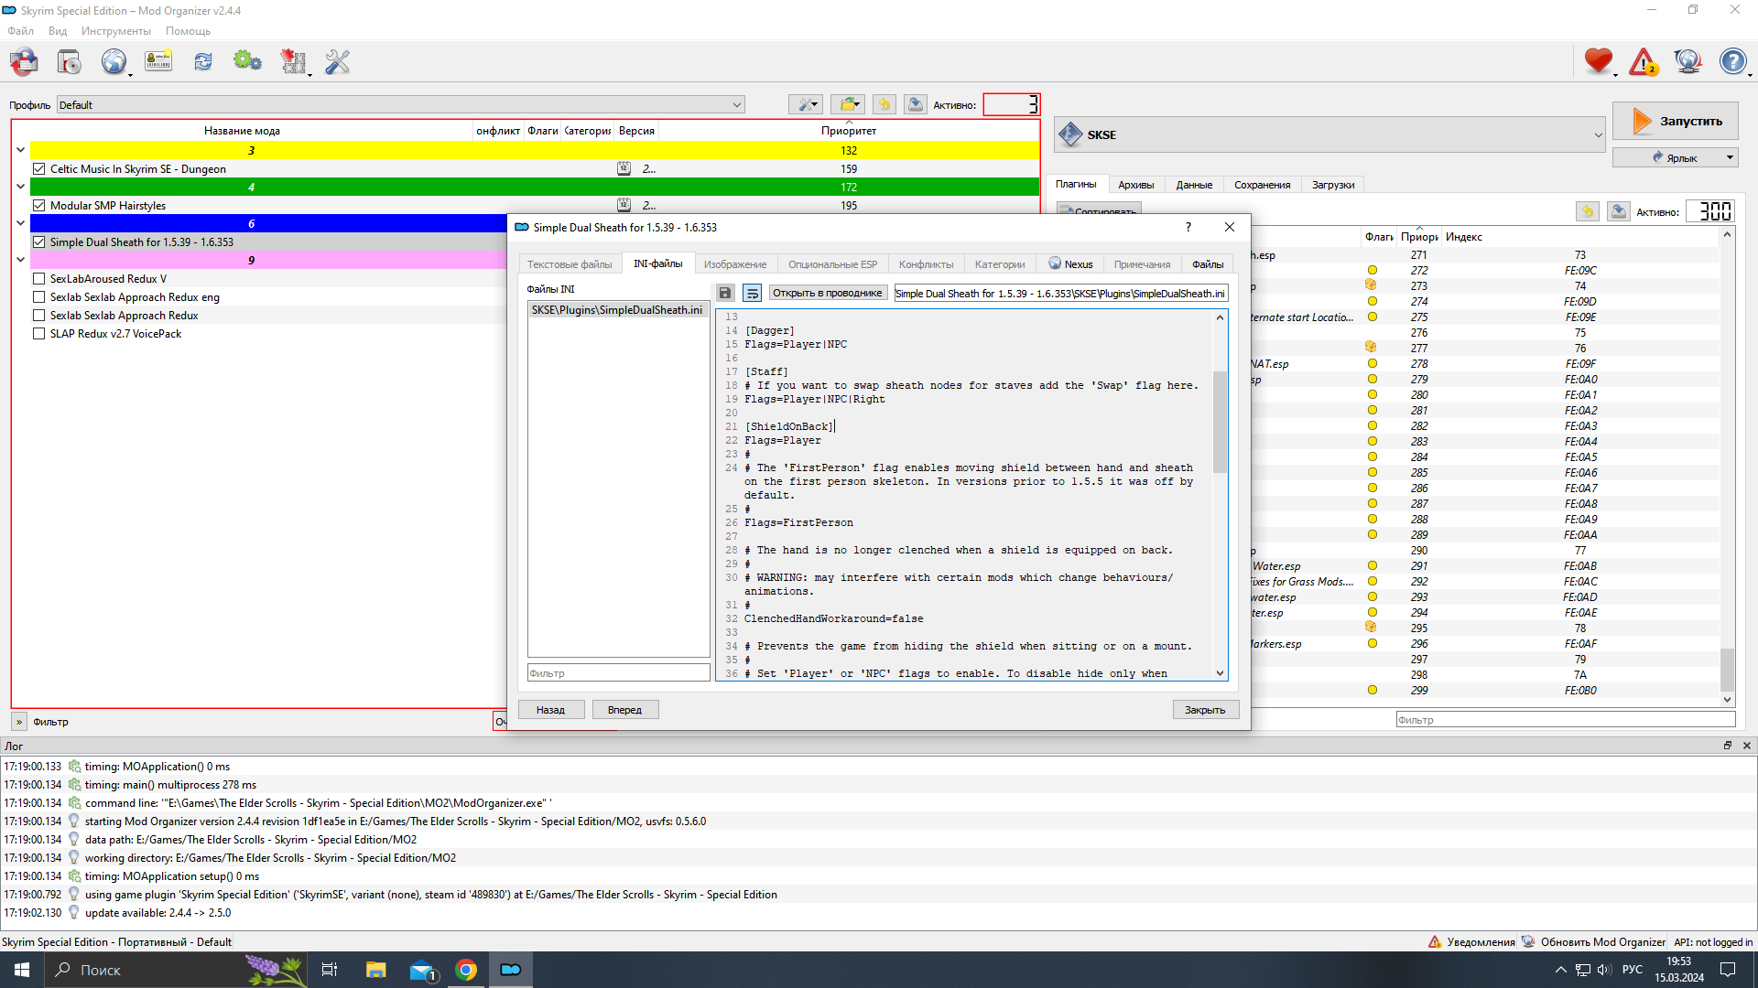Click the refresh arrows toolbar icon

203,62
